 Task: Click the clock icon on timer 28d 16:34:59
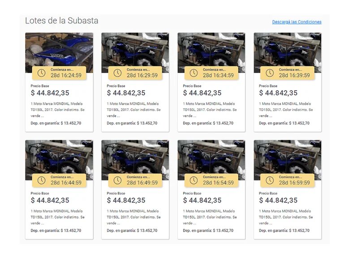[x=193, y=73]
